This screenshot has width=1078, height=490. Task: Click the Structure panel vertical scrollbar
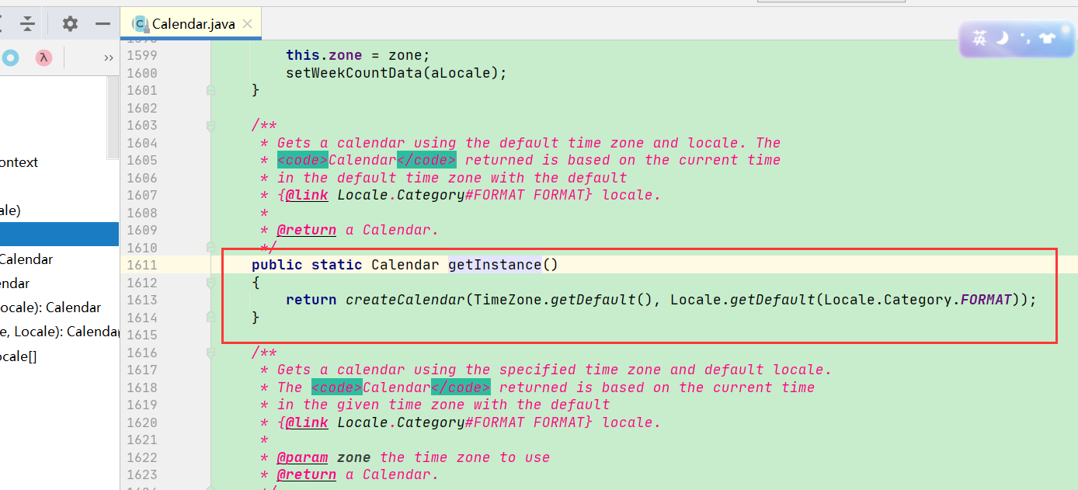[113, 116]
